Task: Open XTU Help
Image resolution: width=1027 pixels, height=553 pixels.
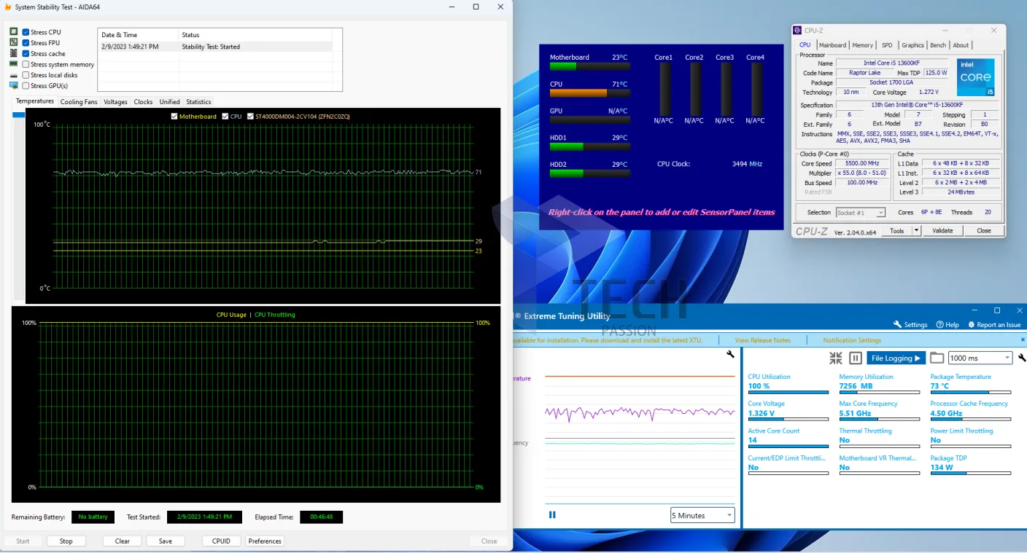Action: click(947, 325)
